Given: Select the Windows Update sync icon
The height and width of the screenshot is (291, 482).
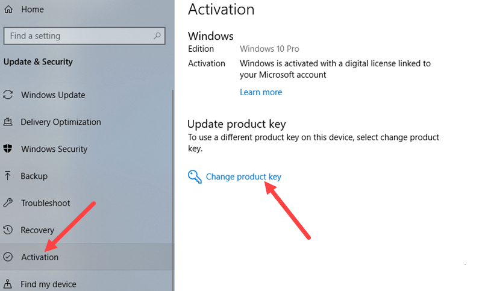Looking at the screenshot, I should (8, 95).
